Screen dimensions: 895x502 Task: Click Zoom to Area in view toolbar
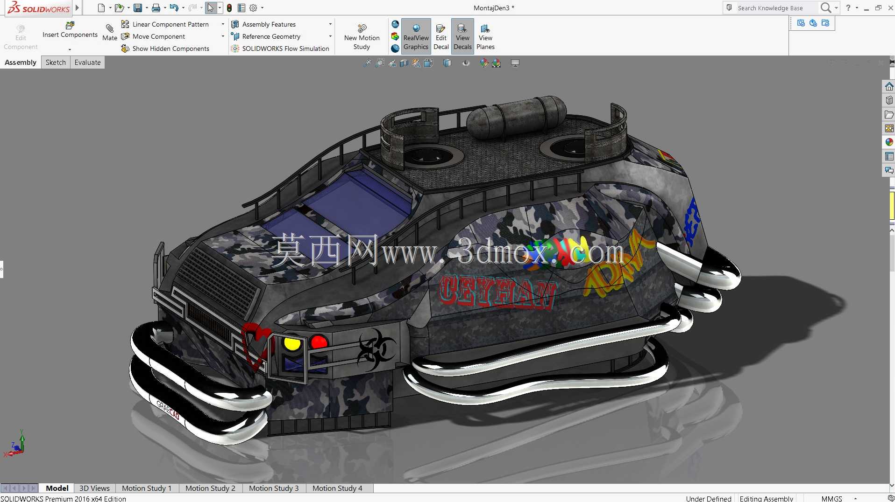point(380,63)
